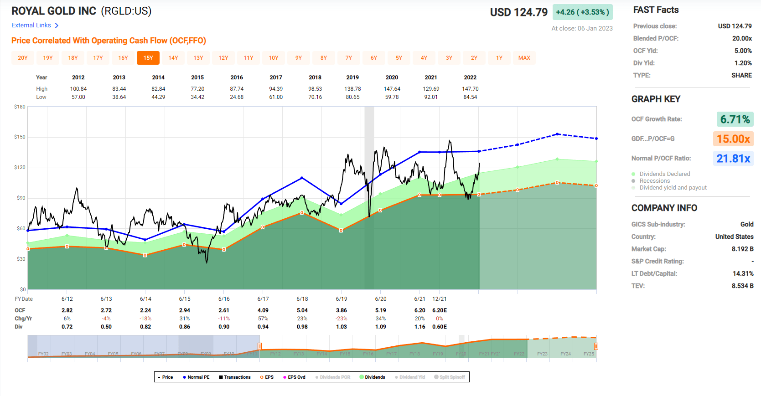Click the 2022 High value 147.70
The height and width of the screenshot is (396, 761).
[470, 89]
